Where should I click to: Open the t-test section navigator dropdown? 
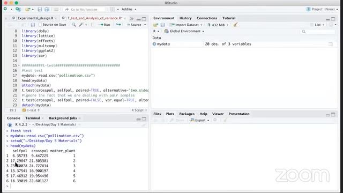[31, 110]
